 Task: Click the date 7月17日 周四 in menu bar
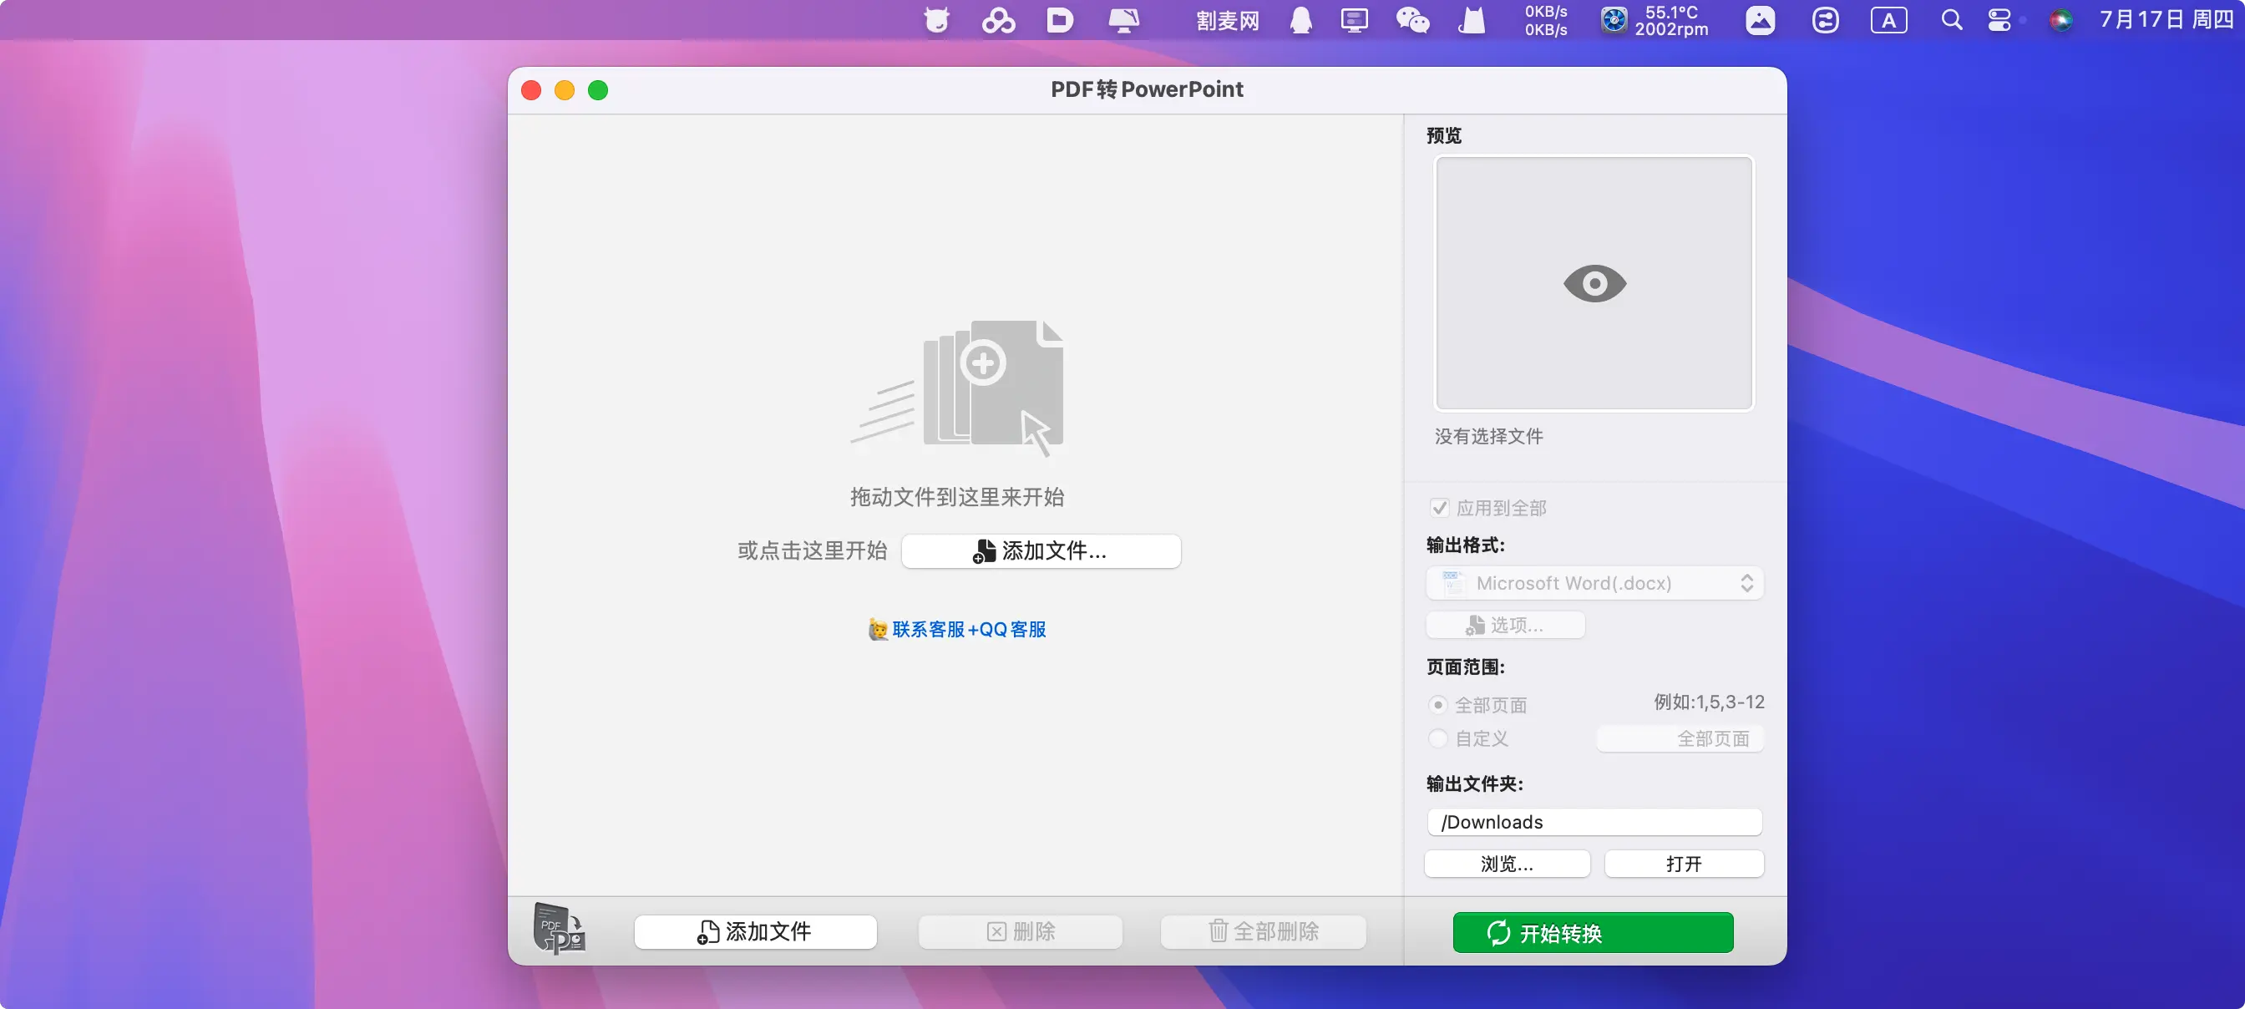coord(2166,20)
